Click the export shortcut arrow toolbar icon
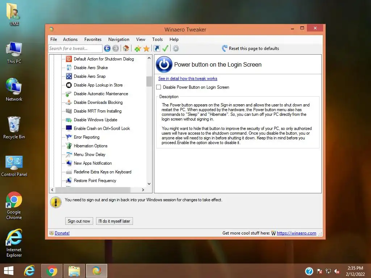This screenshot has width=371, height=278. 157,49
